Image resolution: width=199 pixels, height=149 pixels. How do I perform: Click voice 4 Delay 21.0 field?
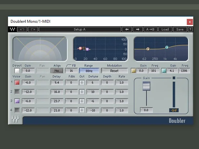(57, 110)
